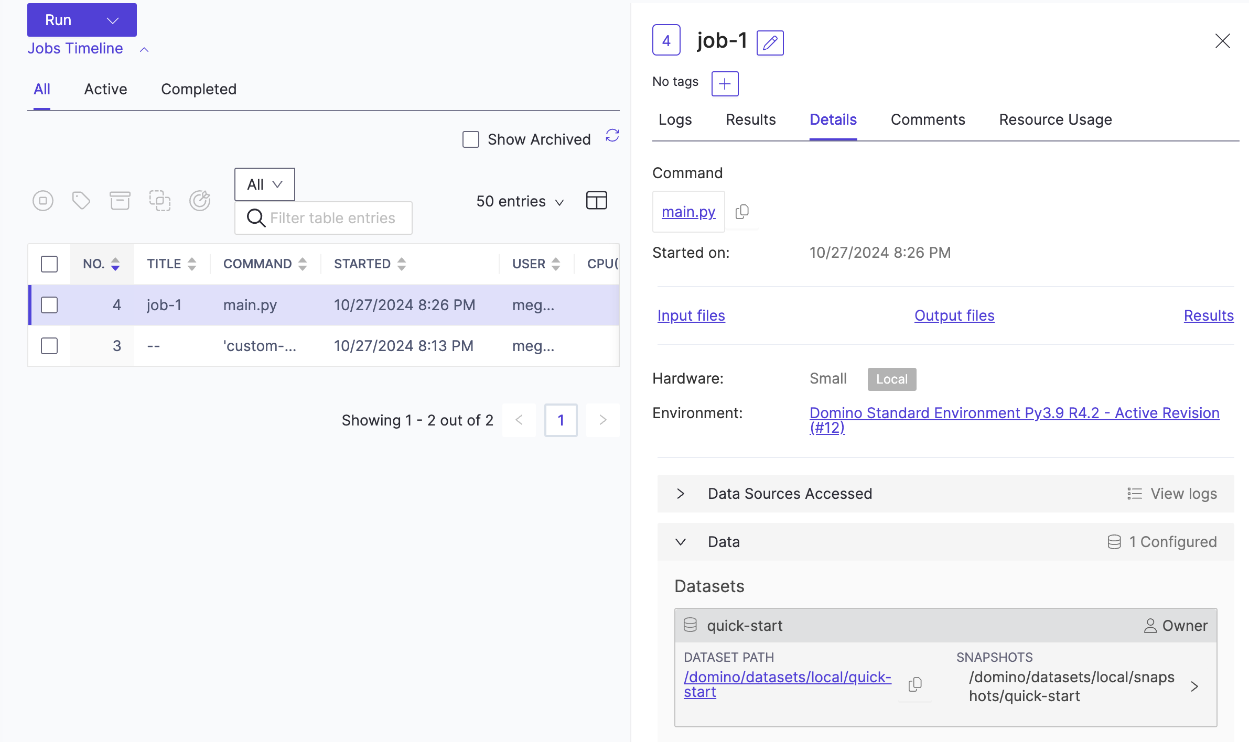Click the tag jobs icon
This screenshot has height=742, width=1249.
[x=81, y=201]
